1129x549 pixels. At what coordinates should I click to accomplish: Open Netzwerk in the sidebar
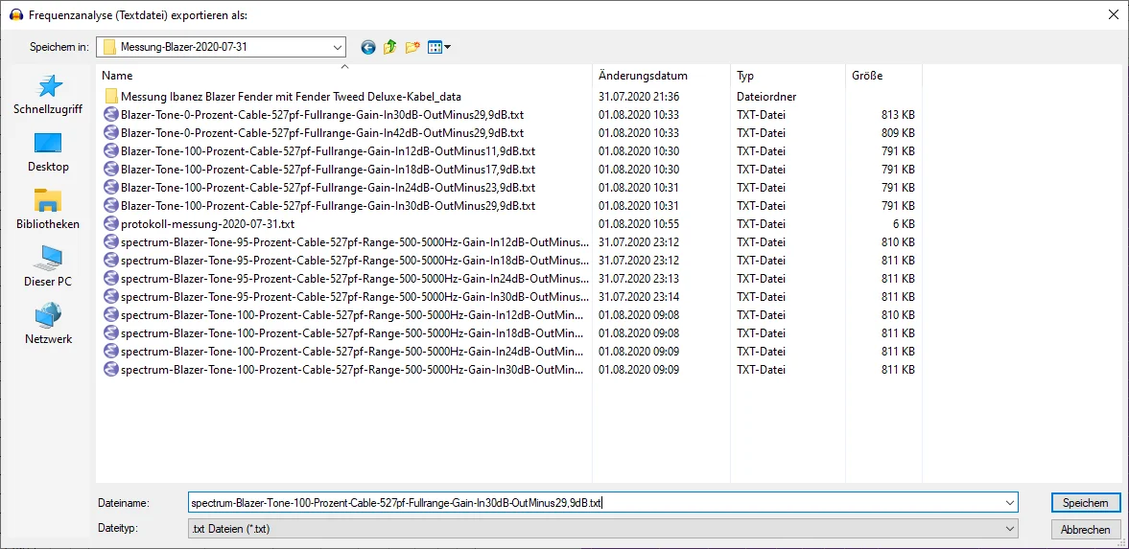48,325
